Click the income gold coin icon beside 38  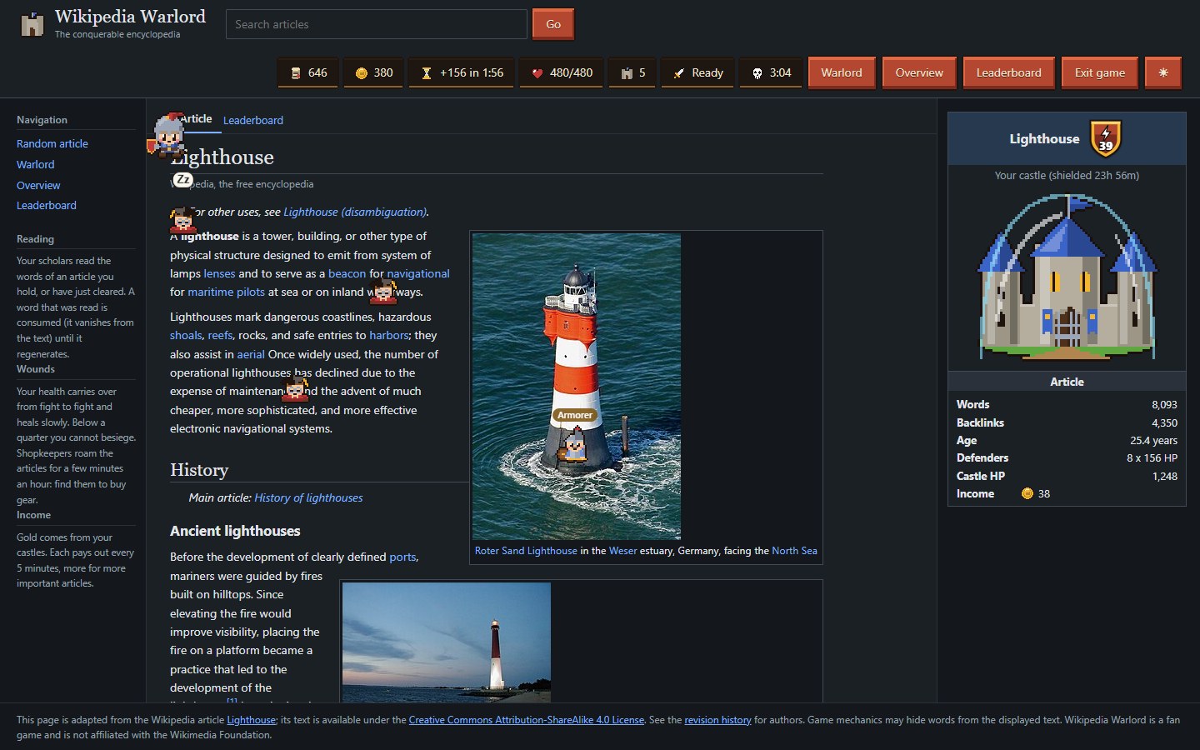[x=1027, y=493]
